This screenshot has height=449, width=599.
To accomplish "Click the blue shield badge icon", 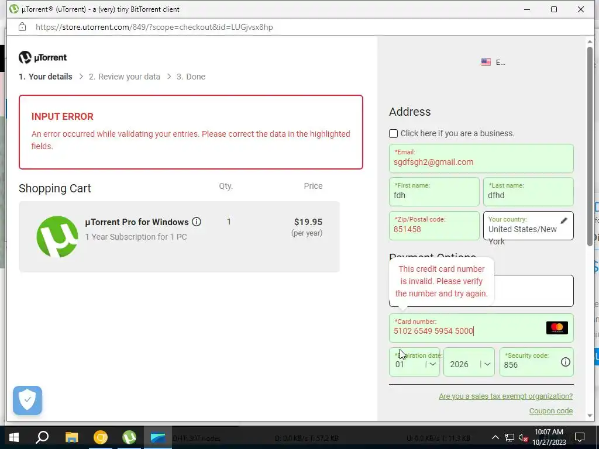I will tap(27, 400).
